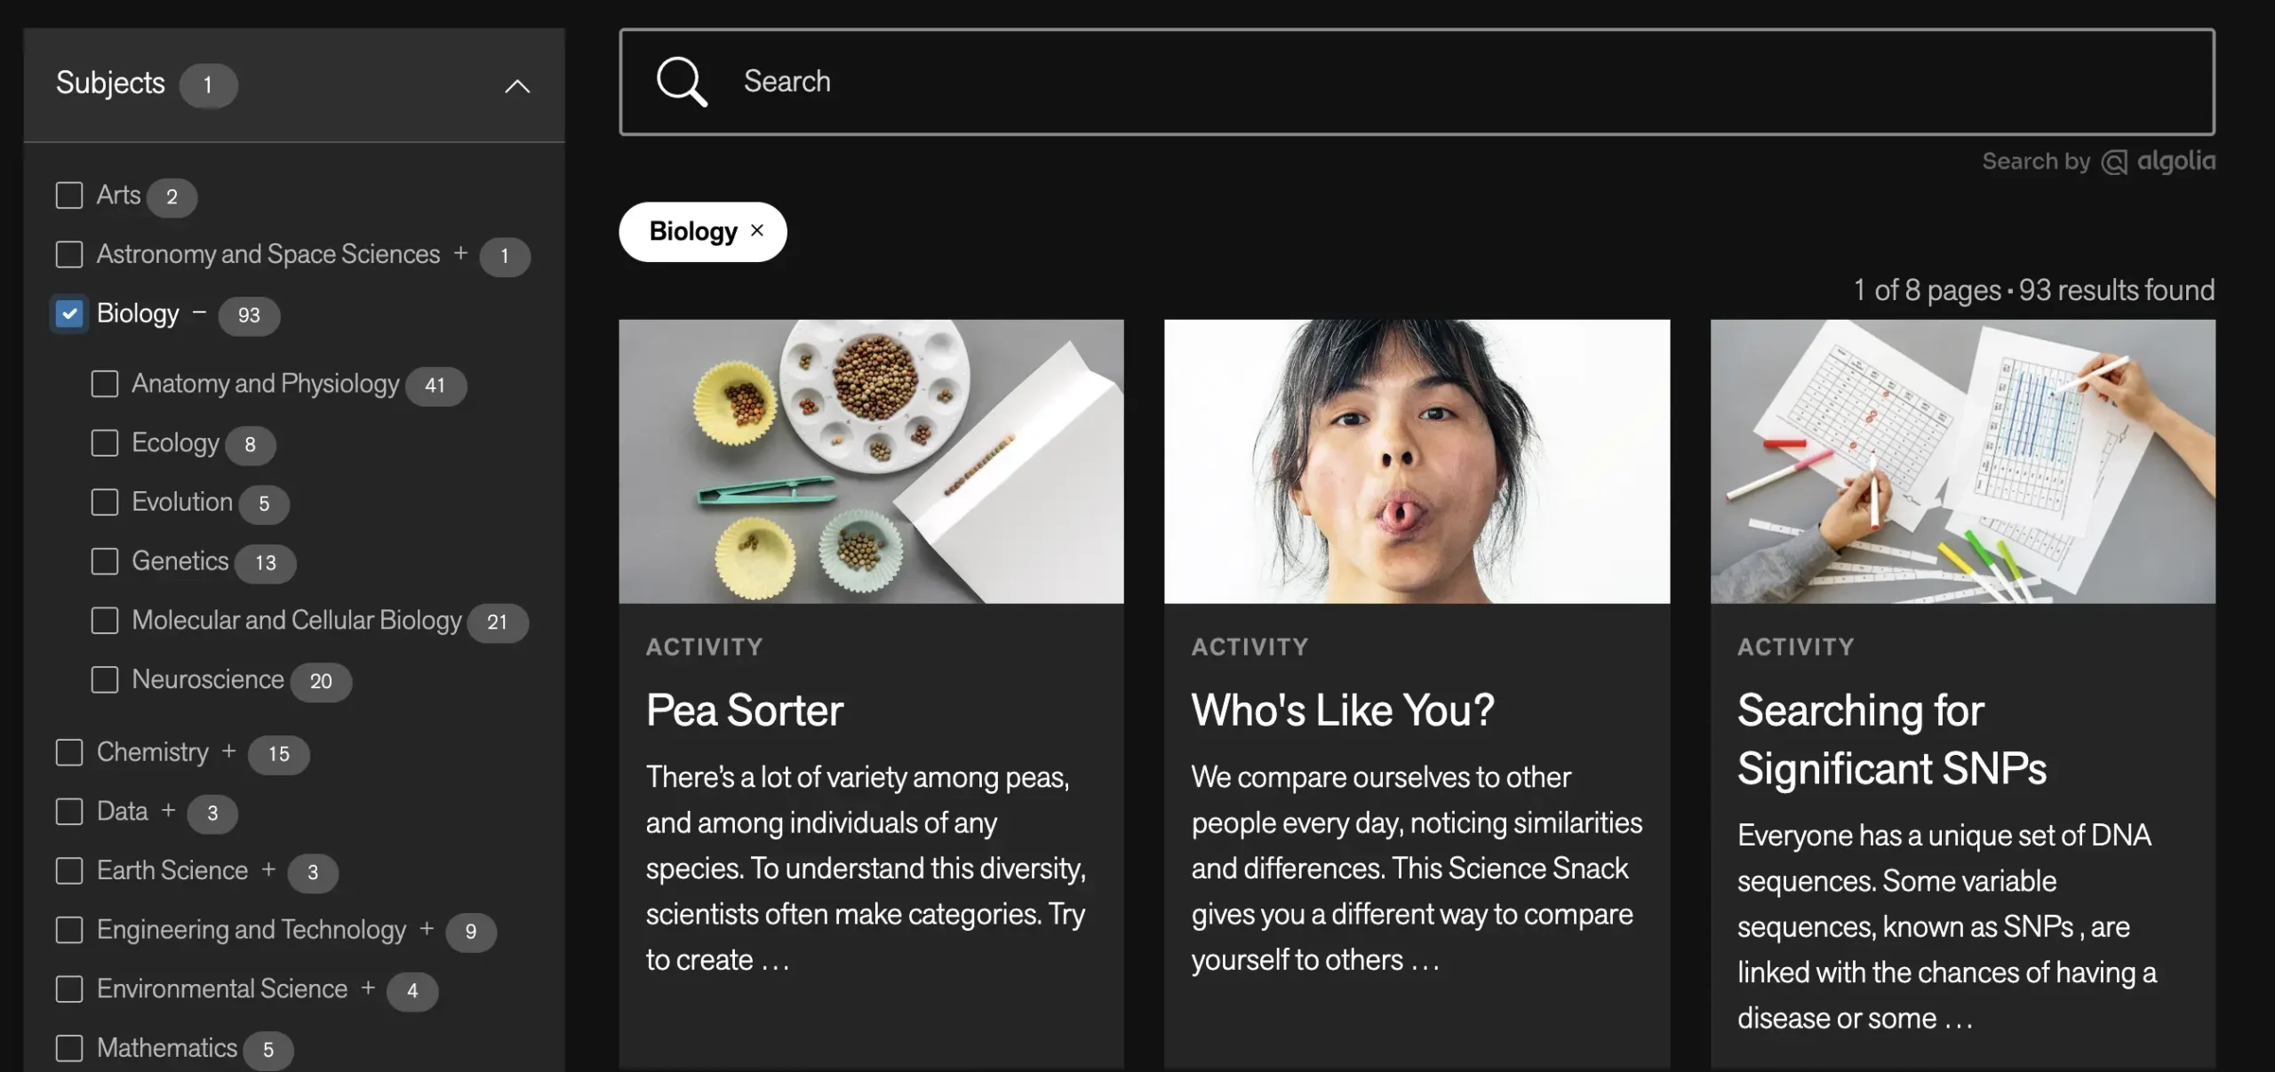This screenshot has width=2275, height=1072.
Task: Tick the Neuroscience checkbox
Action: [105, 679]
